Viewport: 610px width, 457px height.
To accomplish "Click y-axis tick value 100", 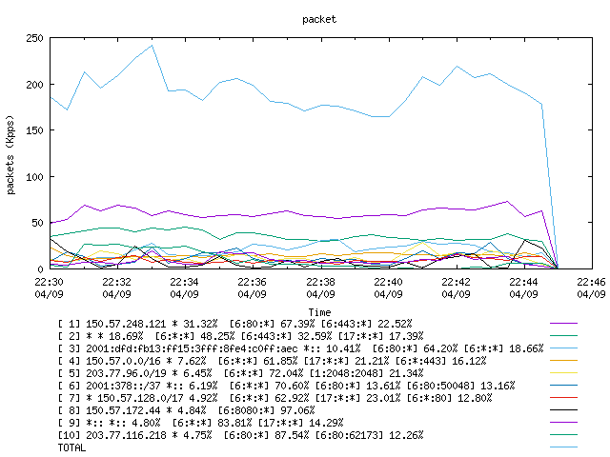I will click(34, 177).
